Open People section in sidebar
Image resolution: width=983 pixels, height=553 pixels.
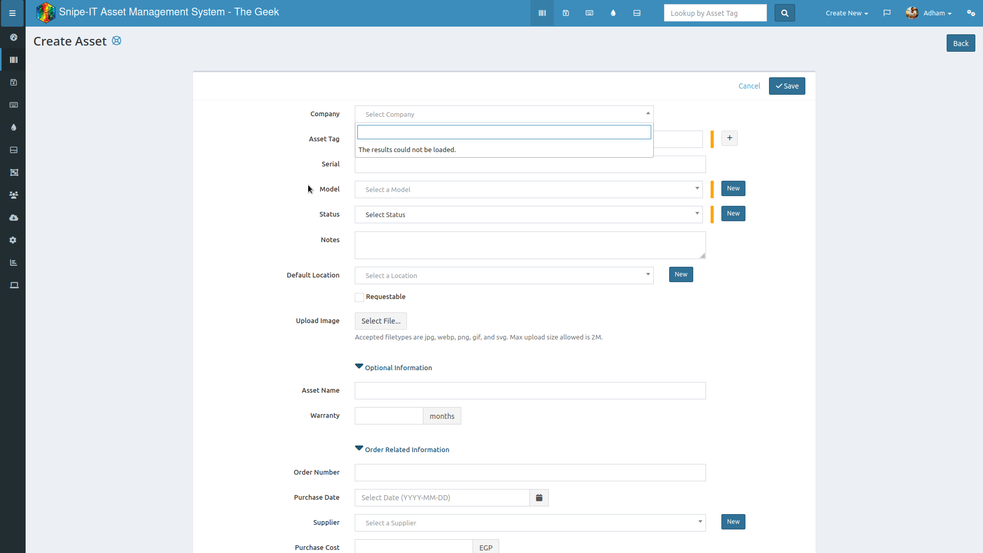[14, 195]
